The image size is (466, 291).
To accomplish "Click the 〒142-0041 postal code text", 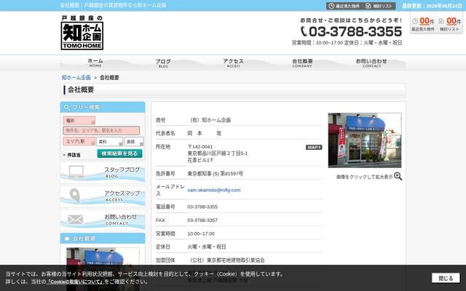I will [x=200, y=147].
